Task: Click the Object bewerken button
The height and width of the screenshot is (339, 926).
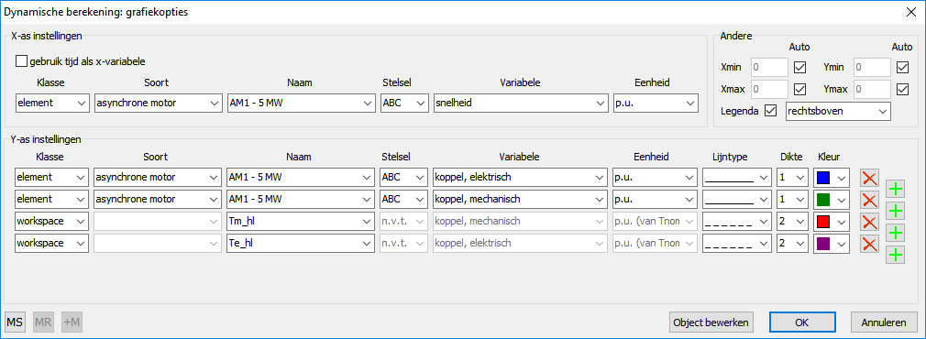Action: (711, 323)
